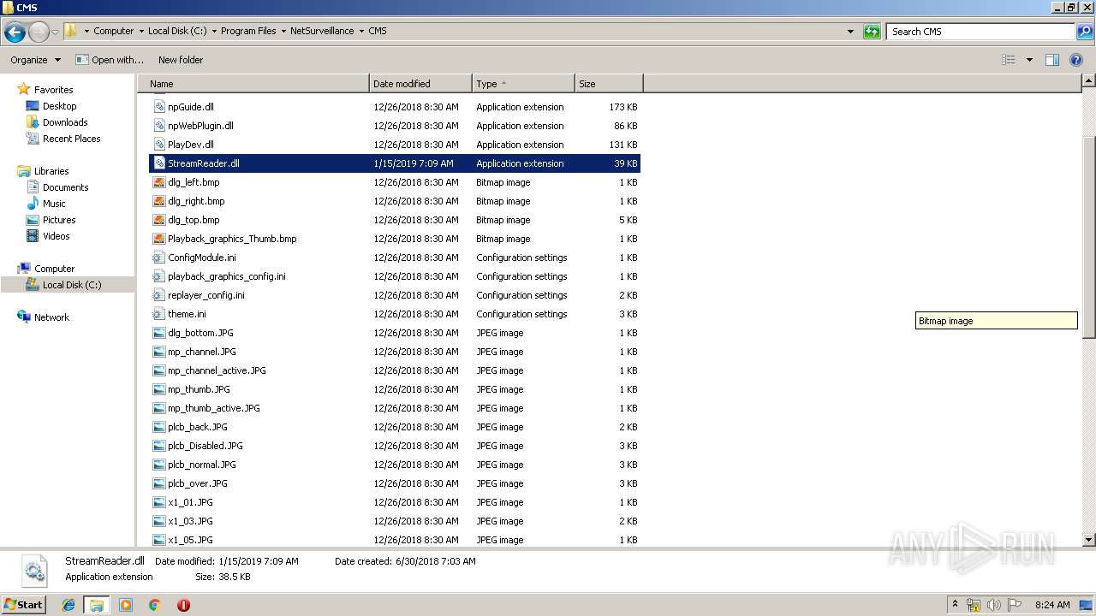Screen dimensions: 1096x616
Task: Click the Internet Explorer taskbar icon
Action: (x=68, y=605)
